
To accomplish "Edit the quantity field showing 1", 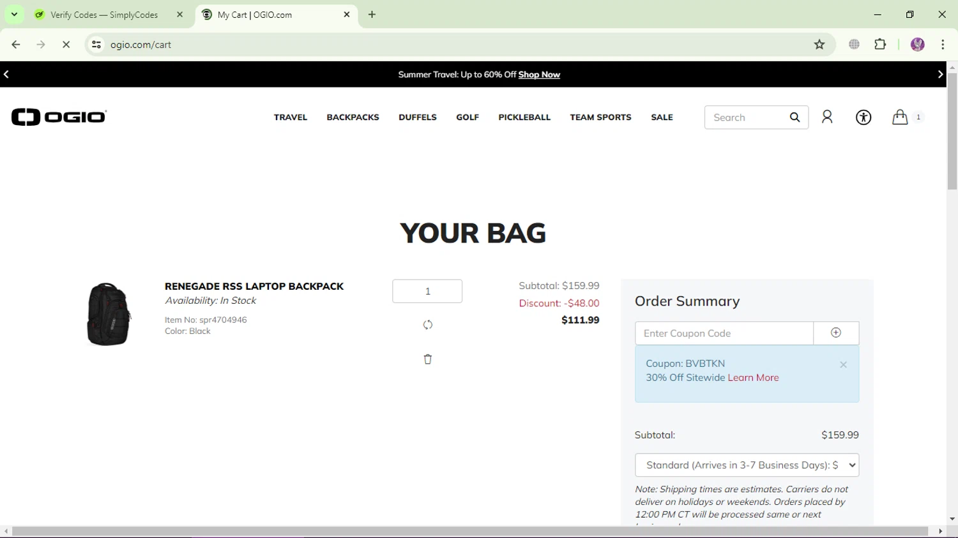I will click(427, 291).
